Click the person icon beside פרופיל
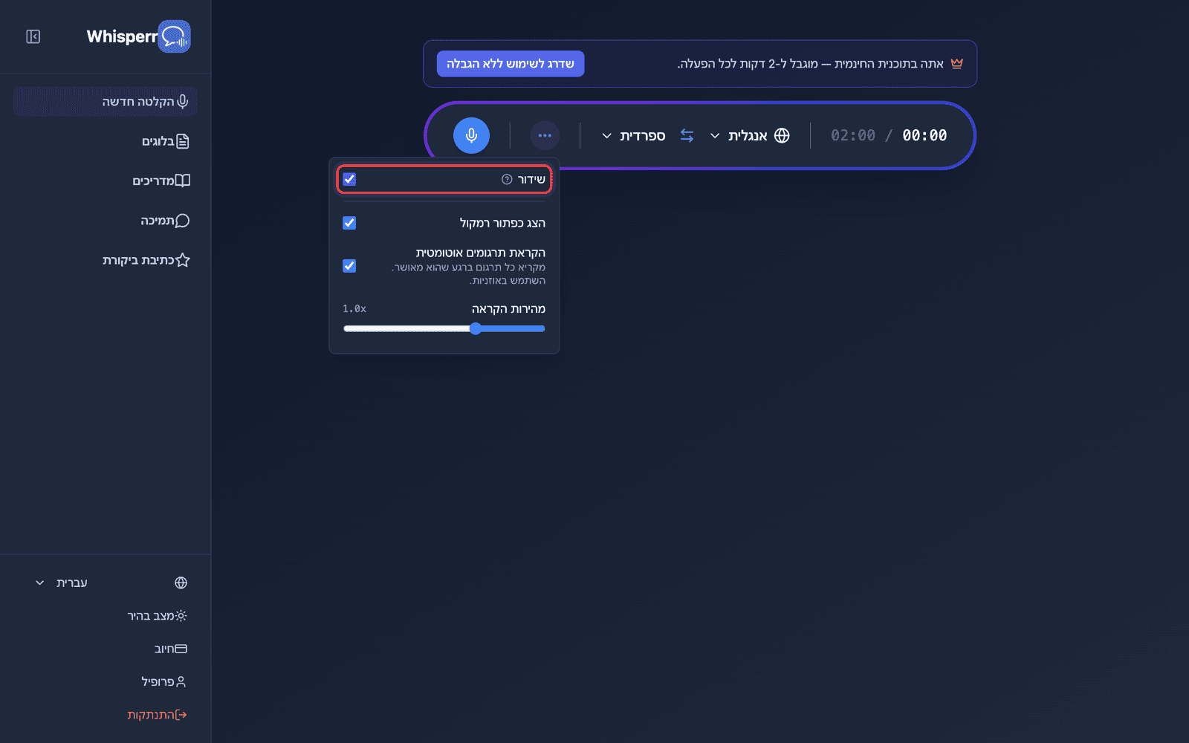 point(181,681)
